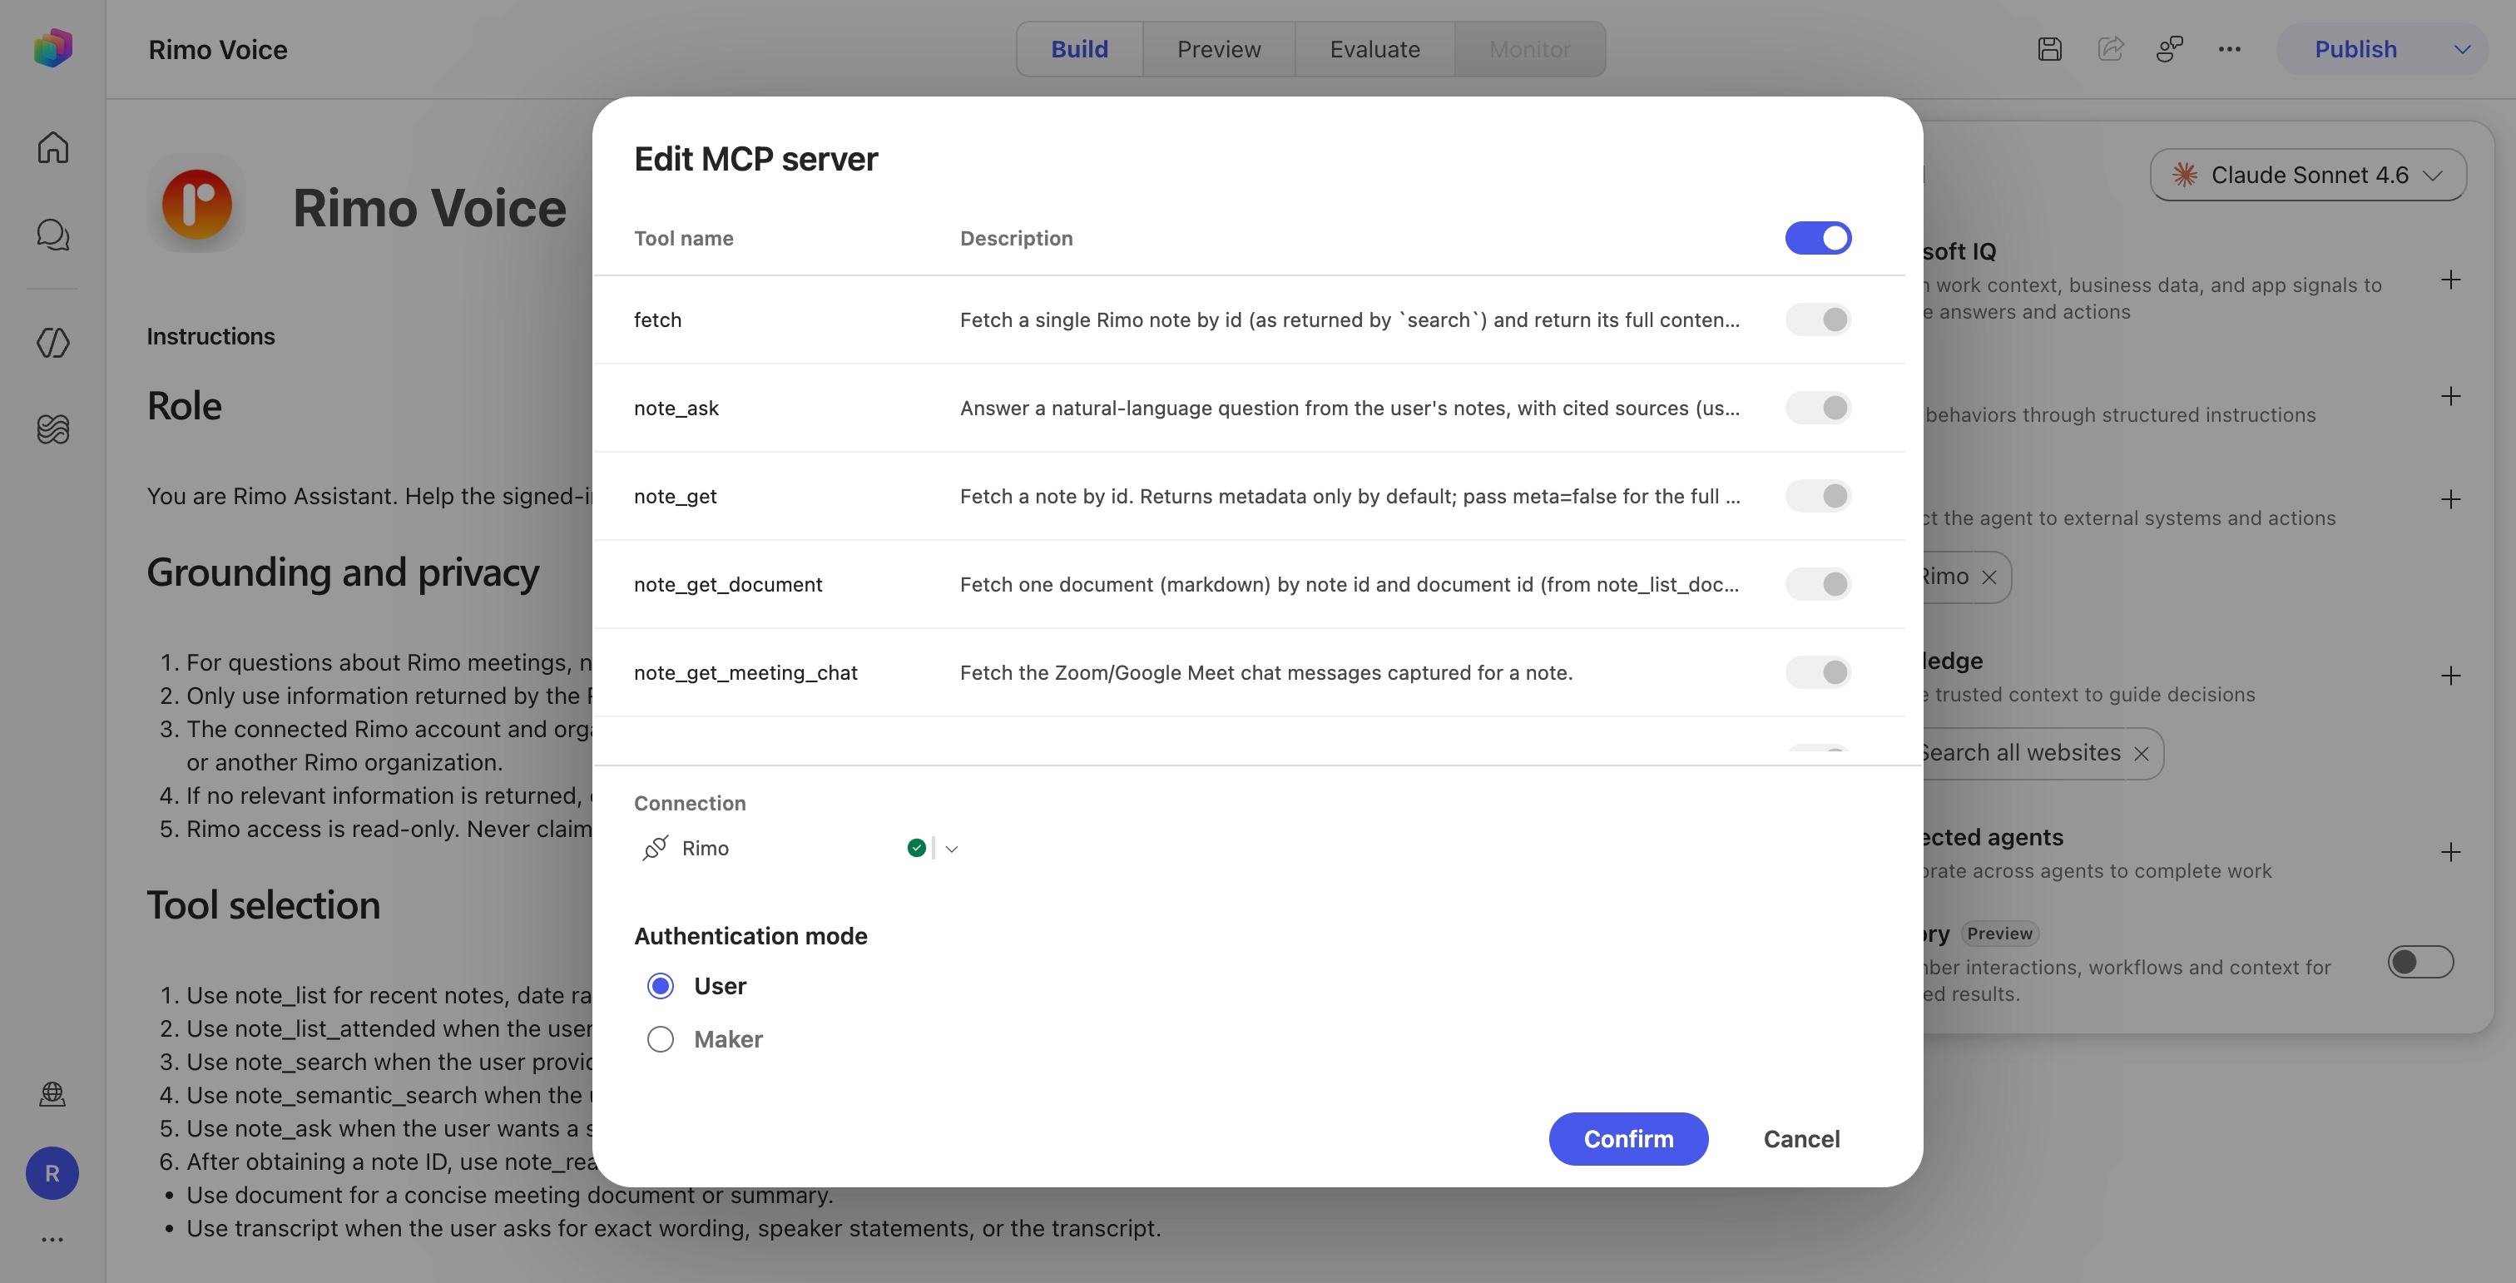2516x1283 pixels.
Task: Remove the Search all websites chip
Action: coord(2141,754)
